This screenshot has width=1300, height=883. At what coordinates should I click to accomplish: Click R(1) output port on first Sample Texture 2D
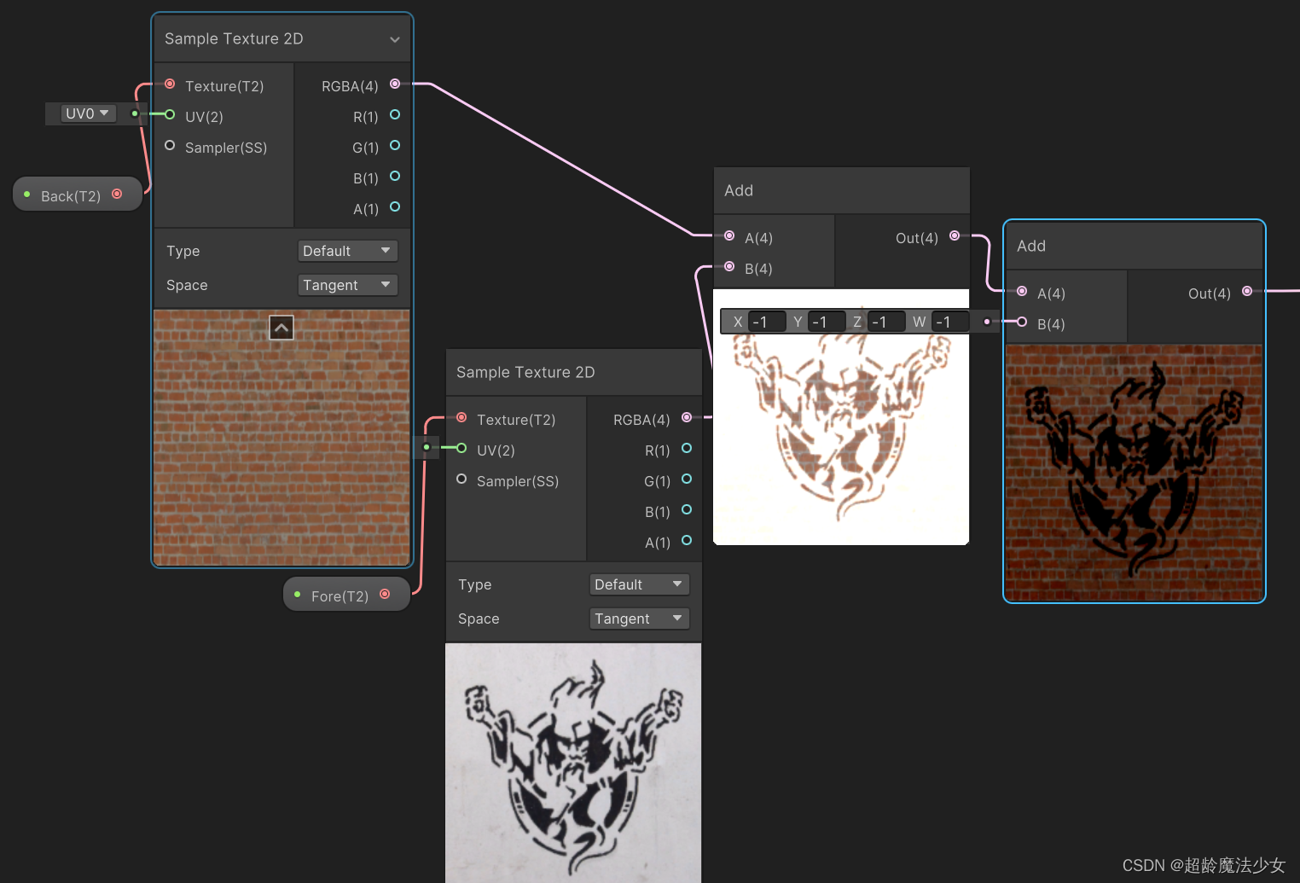click(x=395, y=114)
